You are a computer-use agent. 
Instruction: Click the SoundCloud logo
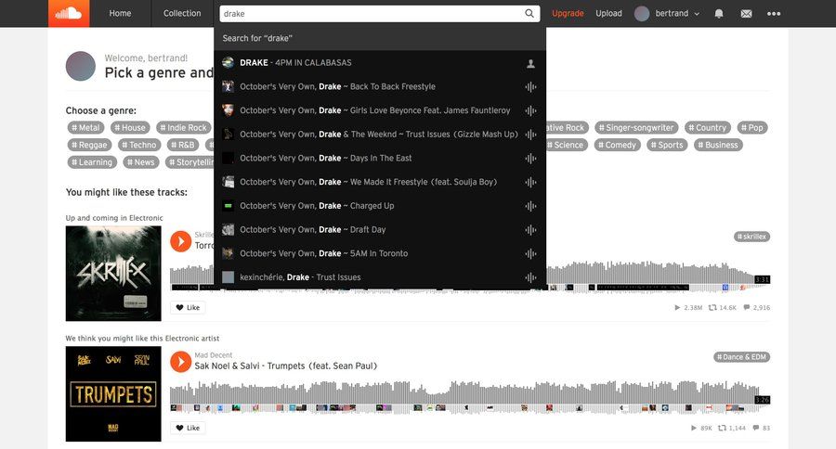(69, 13)
